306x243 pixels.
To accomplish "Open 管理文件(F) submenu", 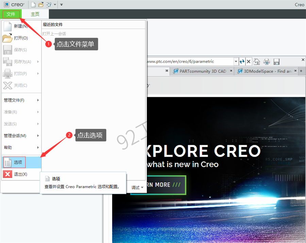I will (x=21, y=100).
